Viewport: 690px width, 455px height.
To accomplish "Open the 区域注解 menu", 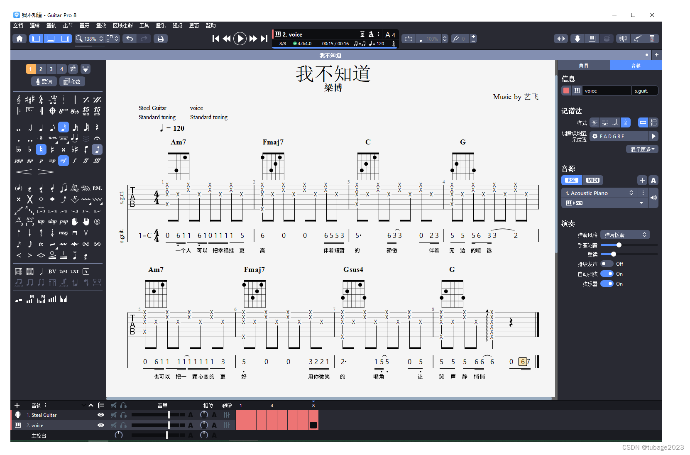I will (x=123, y=25).
